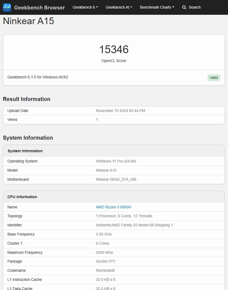Click the magnifier Search icon

[x=184, y=7]
